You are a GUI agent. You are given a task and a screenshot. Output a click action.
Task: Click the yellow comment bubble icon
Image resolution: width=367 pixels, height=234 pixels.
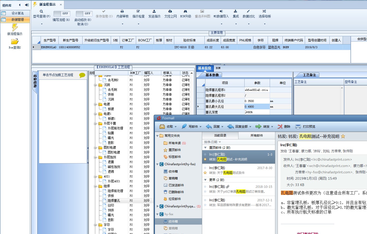coord(82,75)
